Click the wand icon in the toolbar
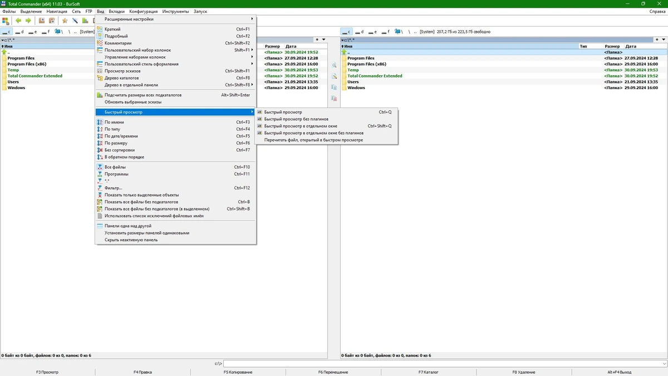668x376 pixels. pos(75,21)
